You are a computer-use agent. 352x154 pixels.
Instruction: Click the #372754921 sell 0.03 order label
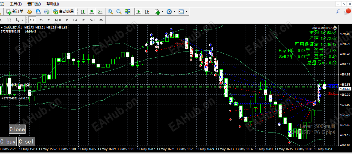15,98
